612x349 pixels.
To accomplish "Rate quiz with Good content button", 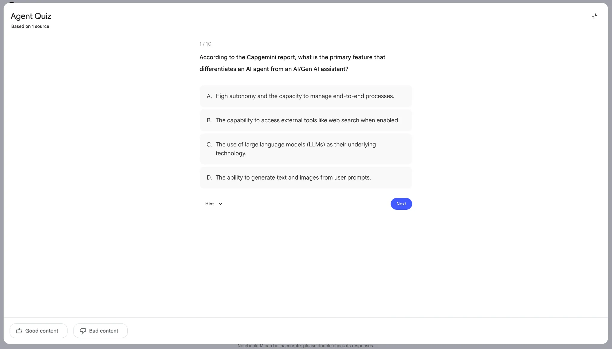I will (x=39, y=330).
